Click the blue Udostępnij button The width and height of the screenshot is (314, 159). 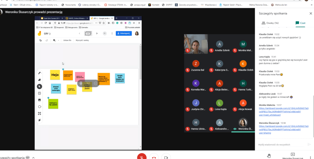click(124, 33)
